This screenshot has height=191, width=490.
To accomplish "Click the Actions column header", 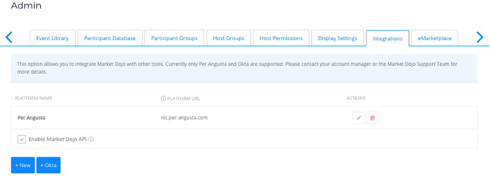I will [x=356, y=98].
